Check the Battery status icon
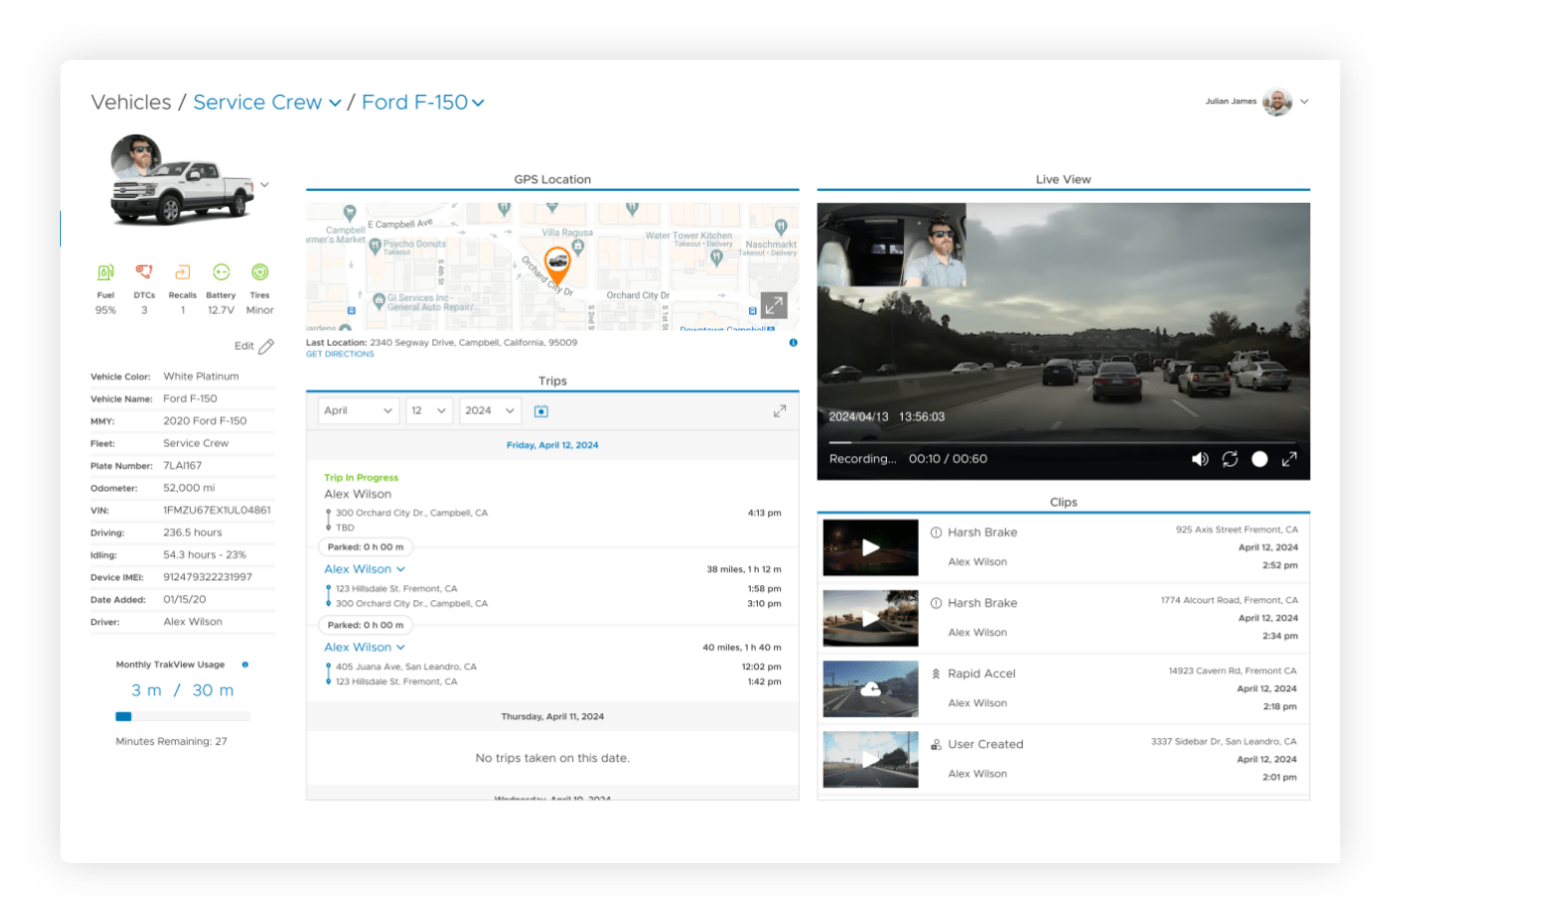 click(221, 273)
